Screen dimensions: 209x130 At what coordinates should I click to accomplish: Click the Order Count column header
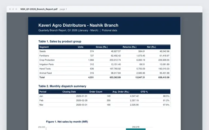[96, 92]
